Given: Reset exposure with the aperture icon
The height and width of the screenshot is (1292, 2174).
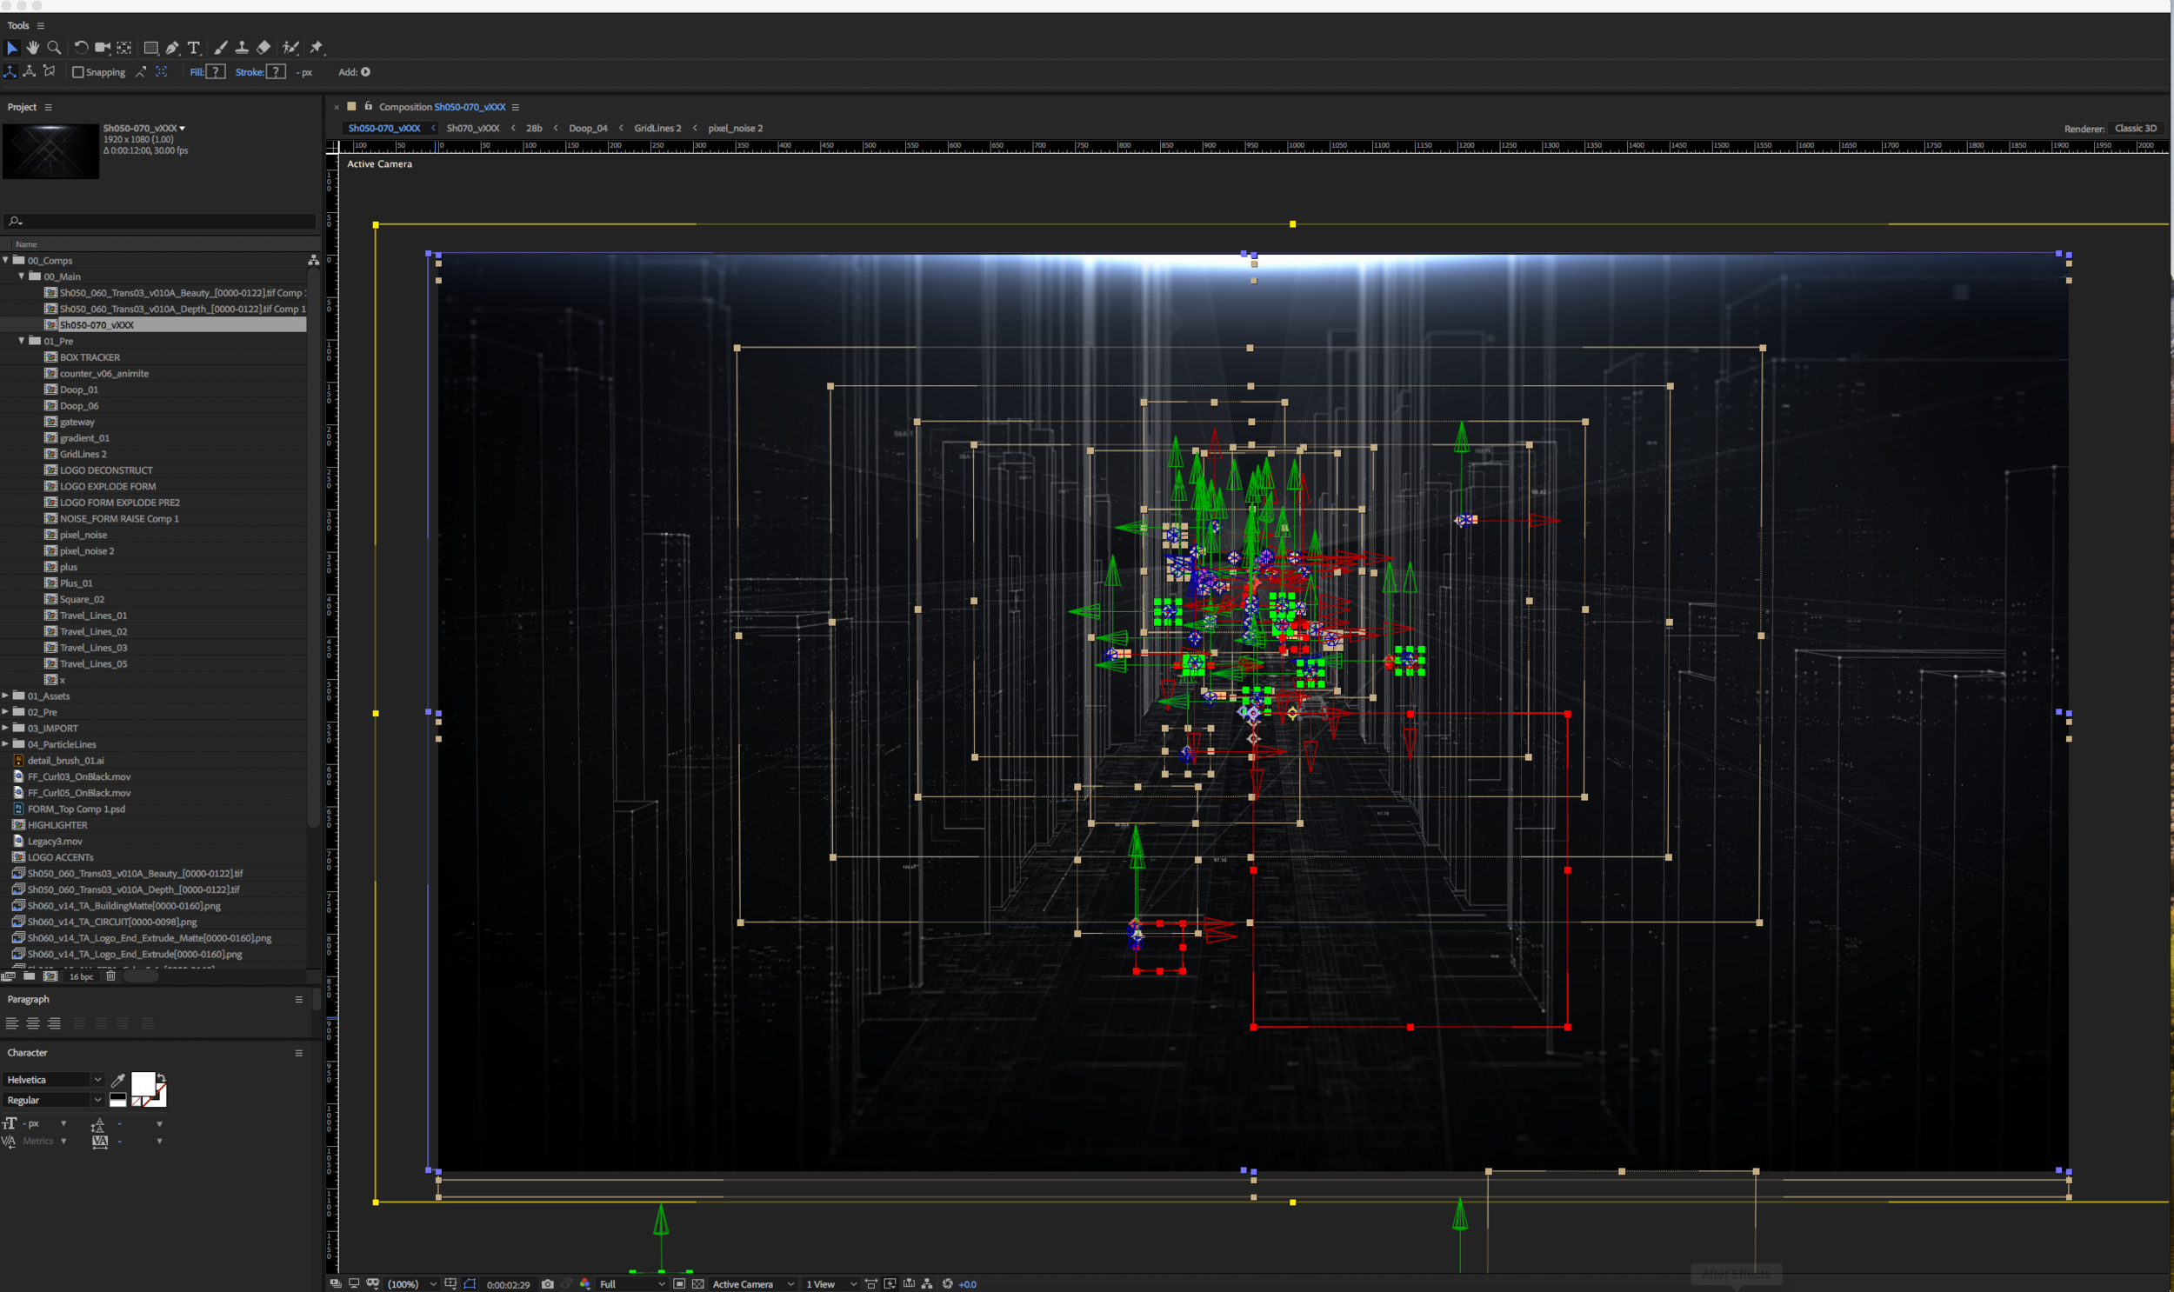Looking at the screenshot, I should 947,1284.
